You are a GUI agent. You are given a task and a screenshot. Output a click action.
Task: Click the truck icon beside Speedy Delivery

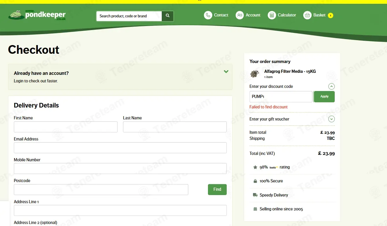(255, 195)
